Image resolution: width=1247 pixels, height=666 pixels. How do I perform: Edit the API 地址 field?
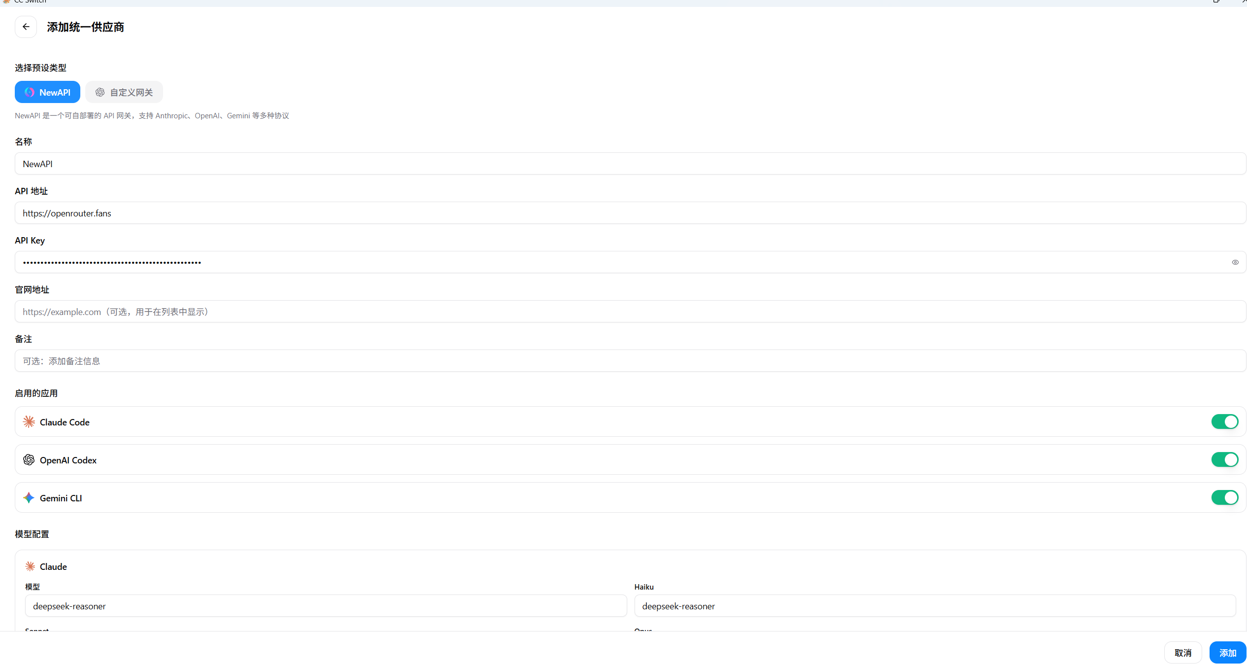coord(630,213)
